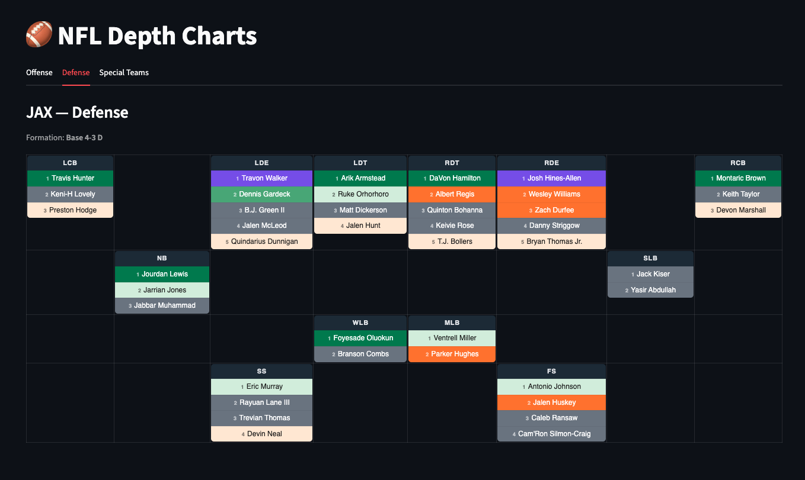This screenshot has height=480, width=805.
Task: Click the SLB position header
Action: click(650, 259)
